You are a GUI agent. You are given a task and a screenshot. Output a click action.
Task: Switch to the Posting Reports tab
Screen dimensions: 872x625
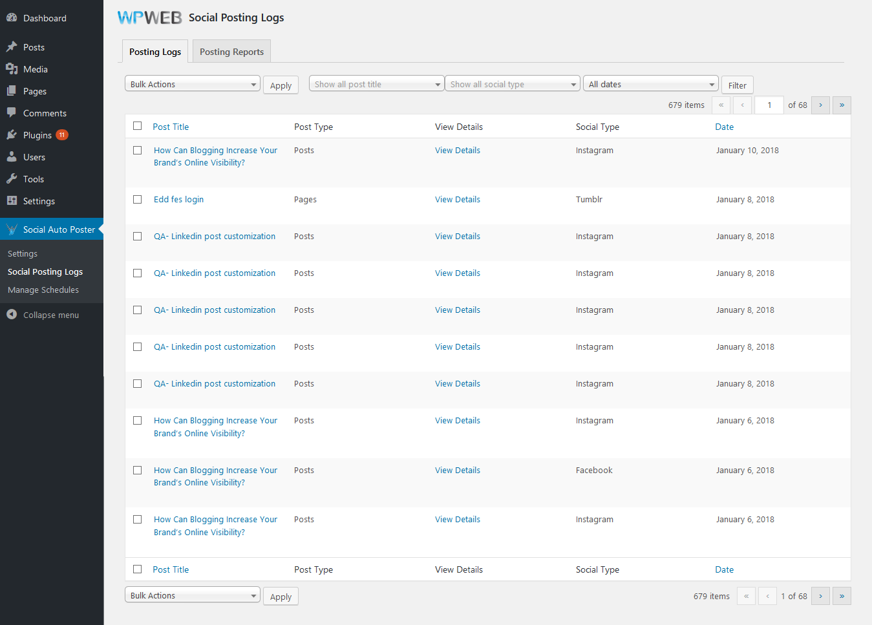click(231, 52)
